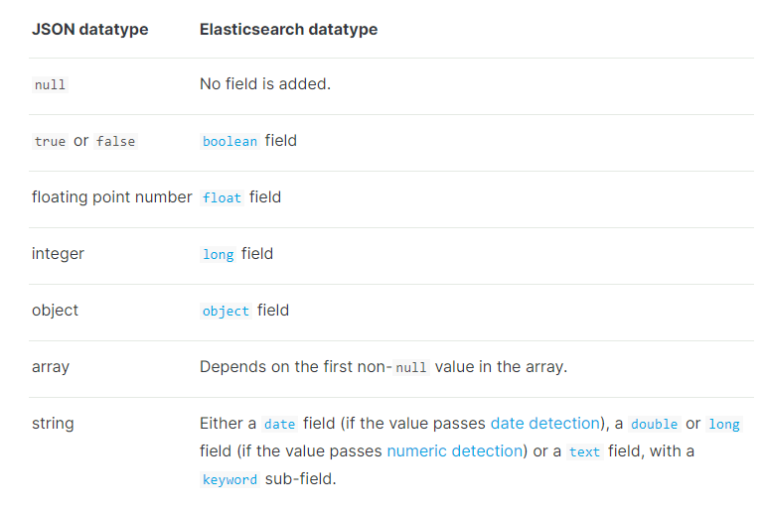Click the text field type link
Screen dimensions: 764x512
[584, 451]
